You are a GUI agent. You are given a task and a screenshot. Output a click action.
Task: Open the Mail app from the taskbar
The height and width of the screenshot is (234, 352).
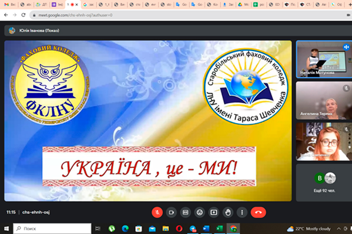point(152,229)
